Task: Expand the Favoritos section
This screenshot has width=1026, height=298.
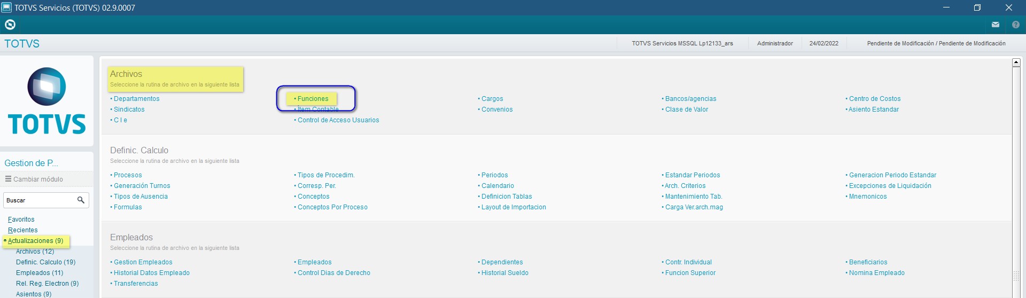Action: (x=21, y=219)
